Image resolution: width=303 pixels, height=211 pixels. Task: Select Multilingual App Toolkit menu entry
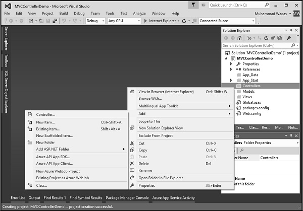(x=180, y=106)
